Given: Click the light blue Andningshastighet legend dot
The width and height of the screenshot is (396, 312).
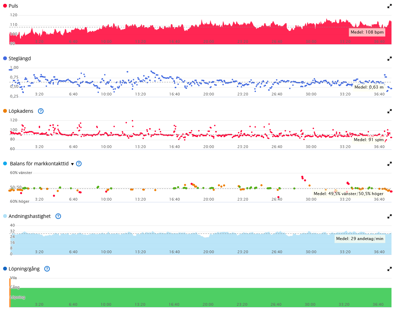Looking at the screenshot, I should [5, 216].
